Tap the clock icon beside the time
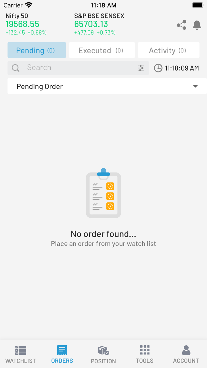 (158, 68)
